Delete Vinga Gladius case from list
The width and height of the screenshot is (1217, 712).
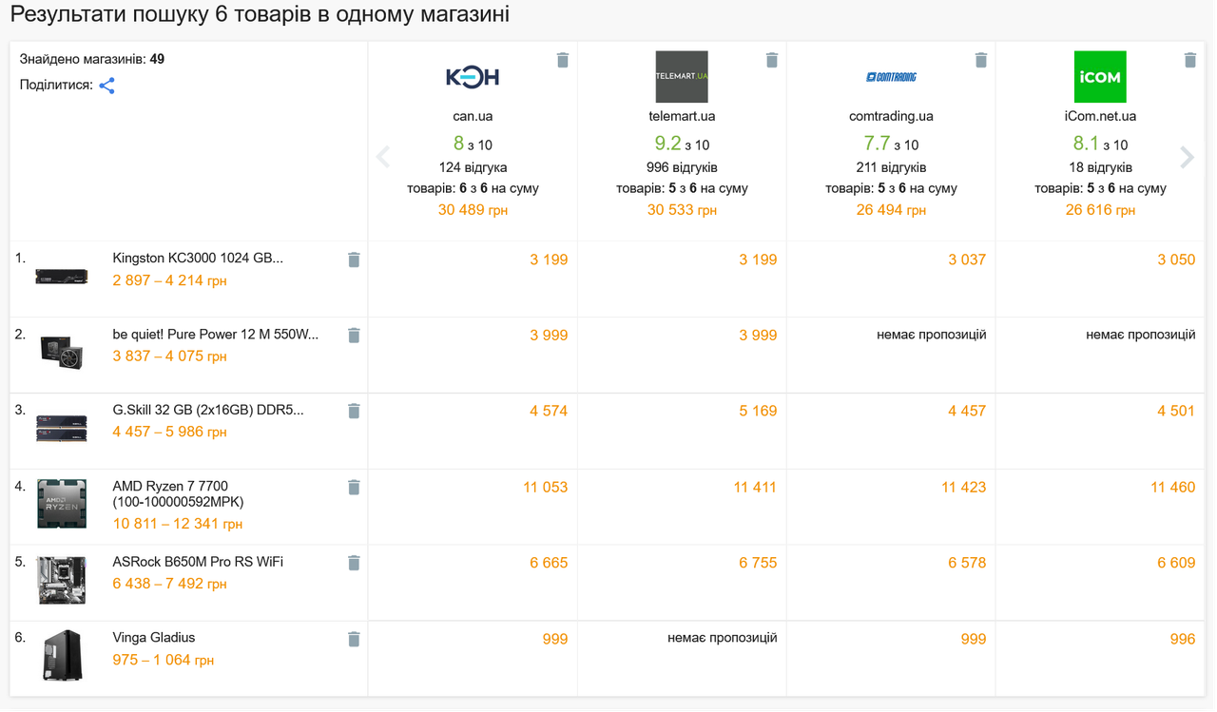[x=354, y=639]
